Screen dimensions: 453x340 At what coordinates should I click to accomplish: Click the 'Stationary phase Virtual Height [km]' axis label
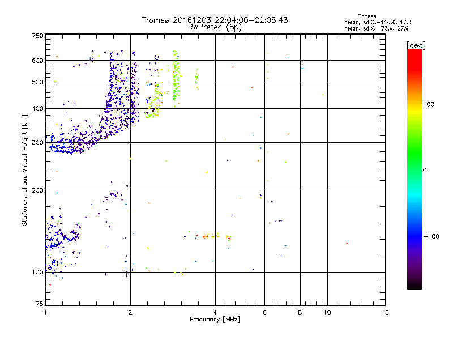tap(25, 171)
